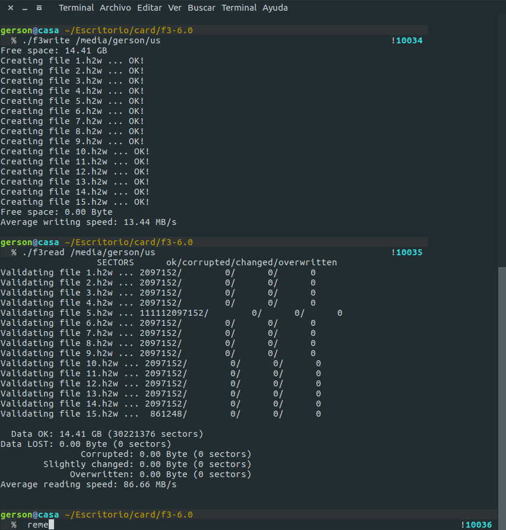
Task: Open the Editar menu
Action: coord(149,8)
